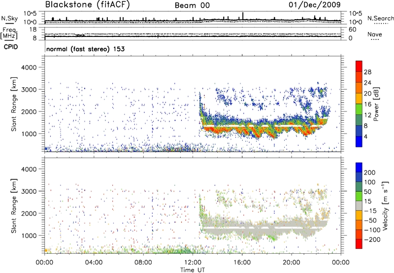
Task: Click the tall noise spike near 16:00
Action: point(243,16)
